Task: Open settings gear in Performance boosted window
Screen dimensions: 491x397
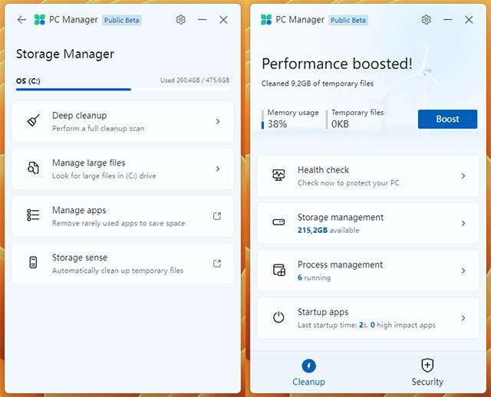Action: [427, 20]
